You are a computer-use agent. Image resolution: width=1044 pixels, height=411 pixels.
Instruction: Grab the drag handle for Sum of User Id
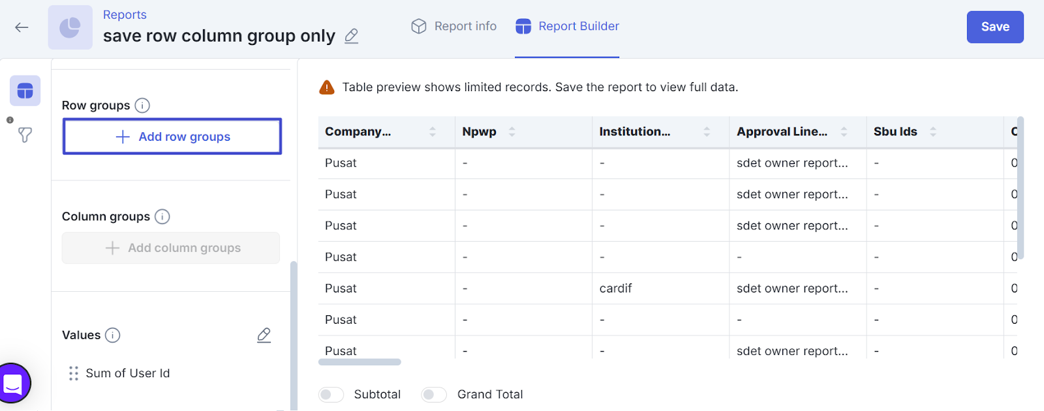point(74,373)
